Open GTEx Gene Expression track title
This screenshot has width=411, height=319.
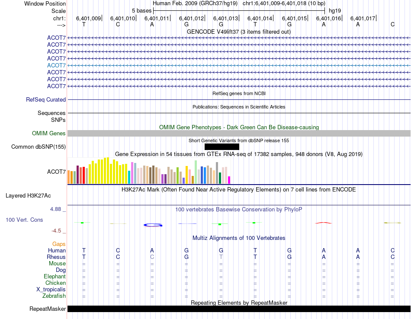coord(239,154)
